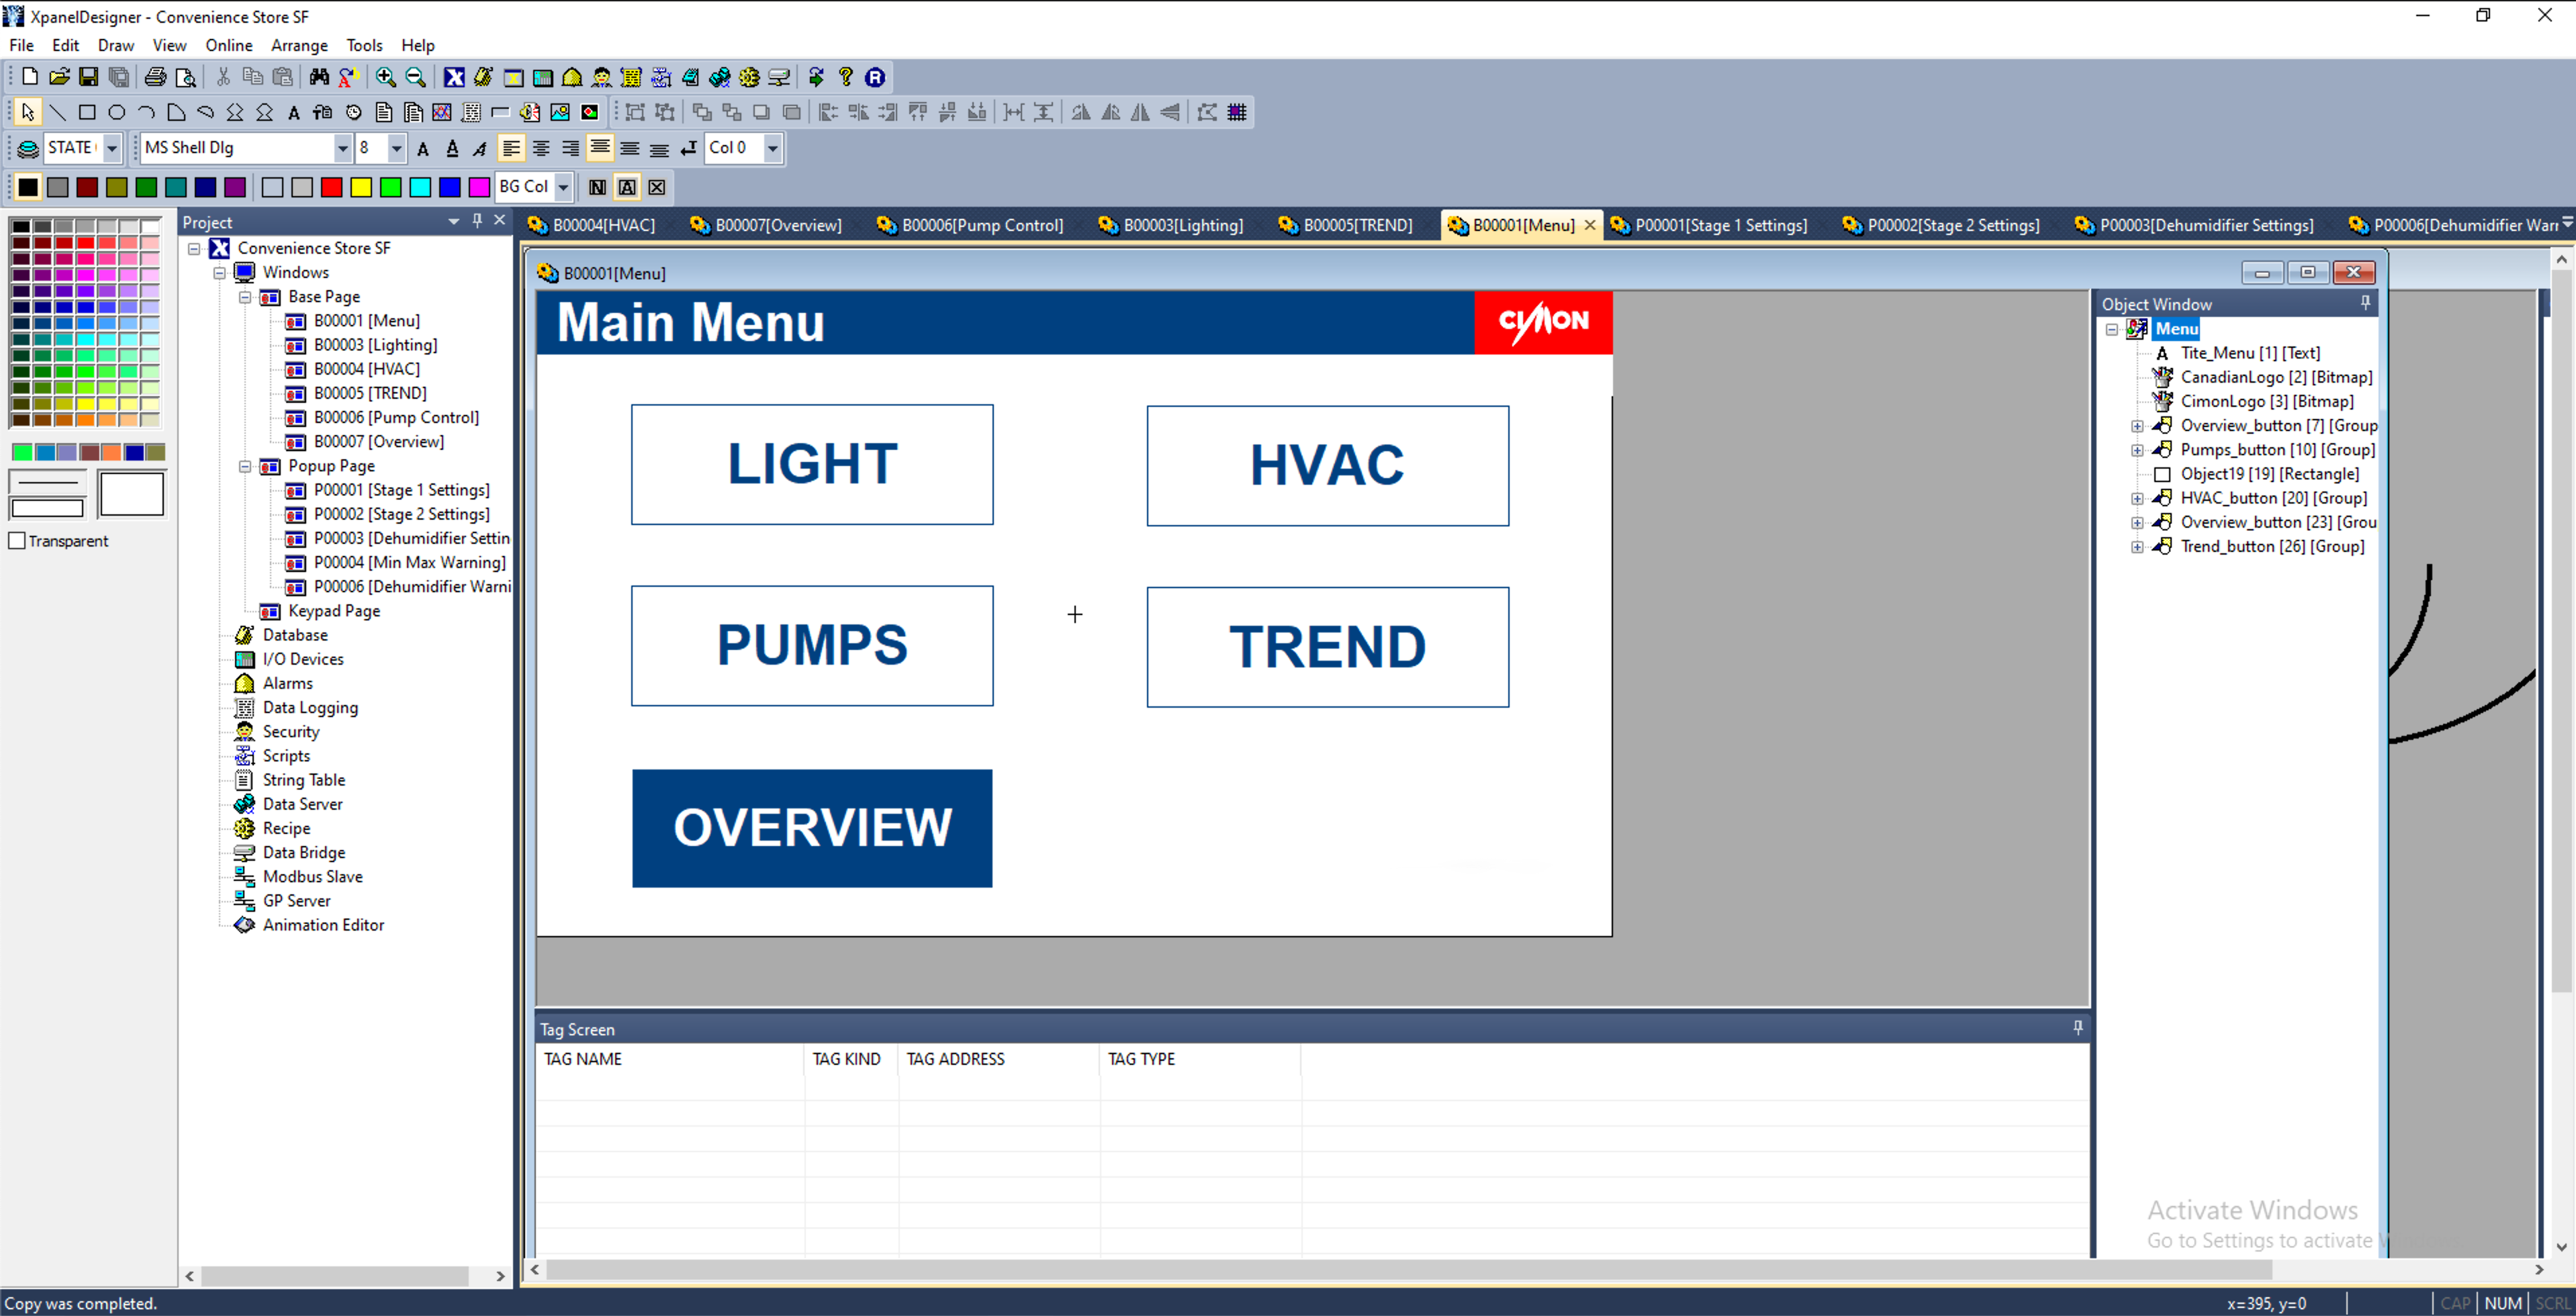This screenshot has height=1316, width=2576.
Task: Pick the red color swatch in toolbar
Action: (x=332, y=187)
